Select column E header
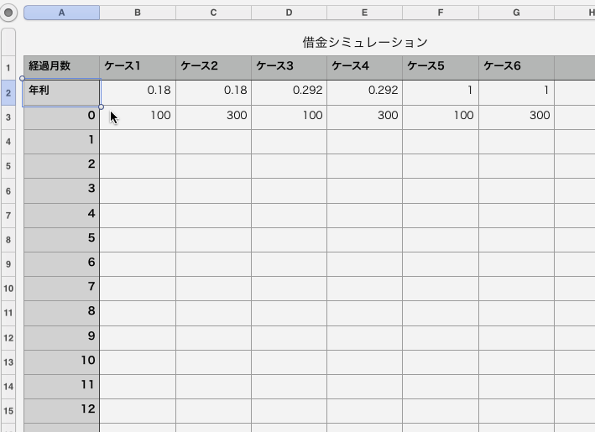The width and height of the screenshot is (595, 432). 364,13
